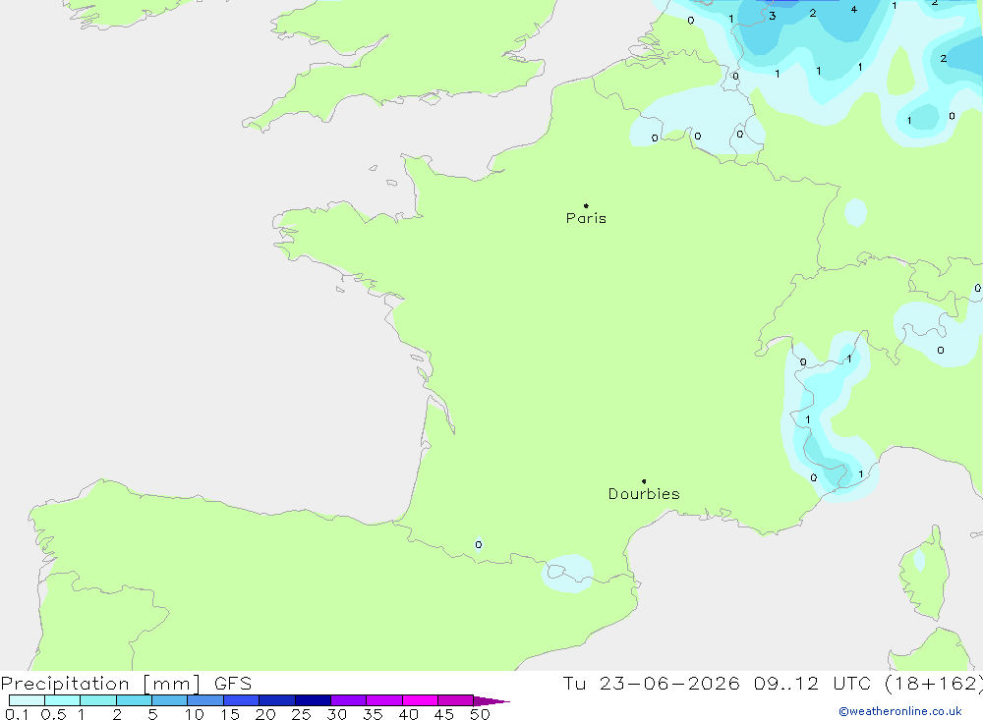Select the 40–45 mm magenta legend color

coord(420,700)
